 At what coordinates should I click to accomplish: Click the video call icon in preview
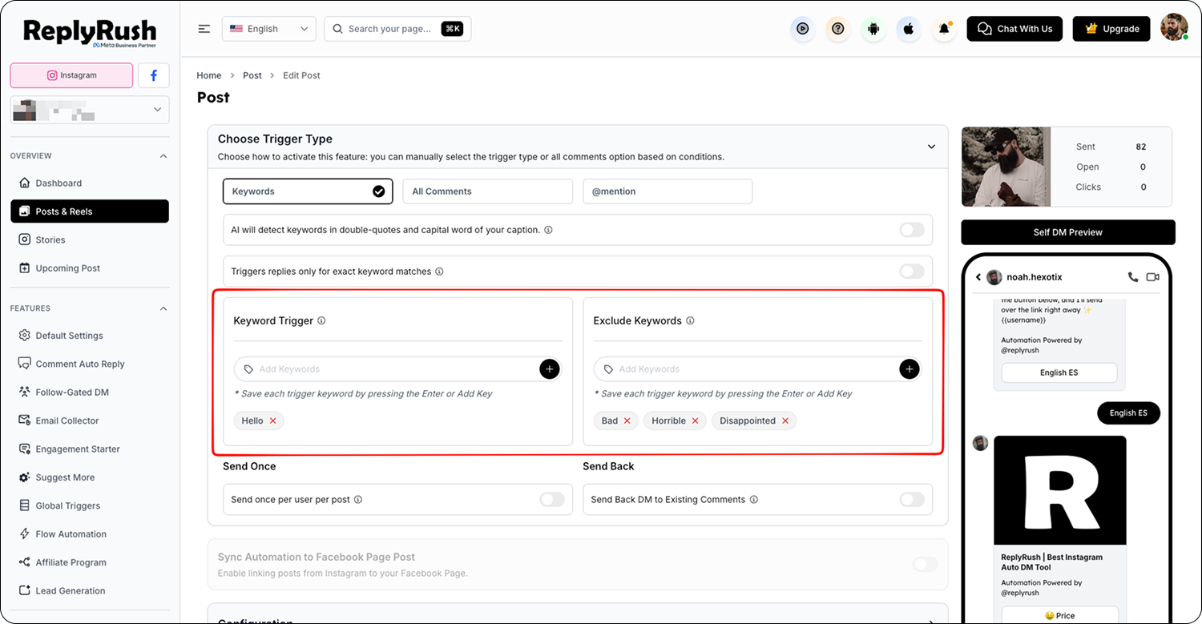[1153, 277]
